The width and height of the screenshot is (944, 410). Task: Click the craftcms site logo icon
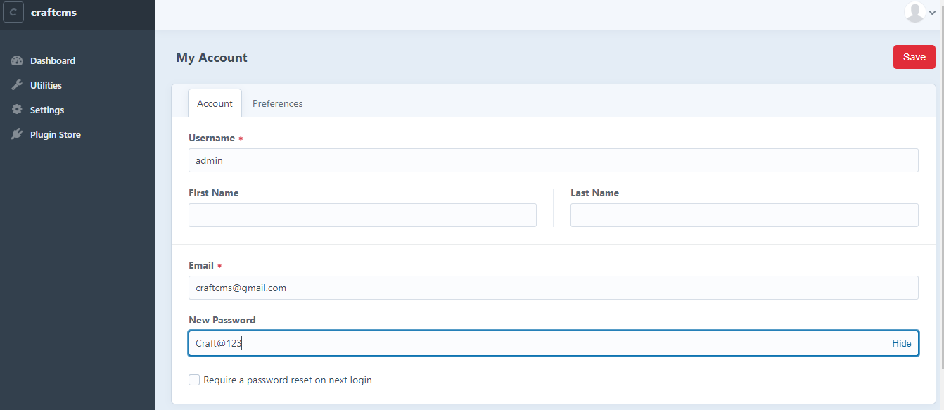13,13
